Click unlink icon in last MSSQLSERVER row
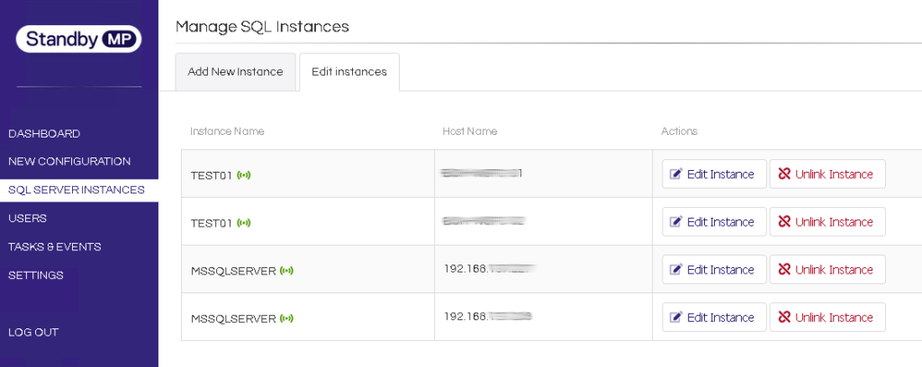Viewport: 922px width, 367px height. click(x=784, y=318)
